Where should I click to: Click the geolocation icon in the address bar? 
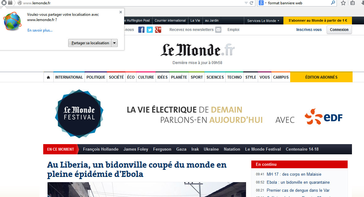point(4,3)
